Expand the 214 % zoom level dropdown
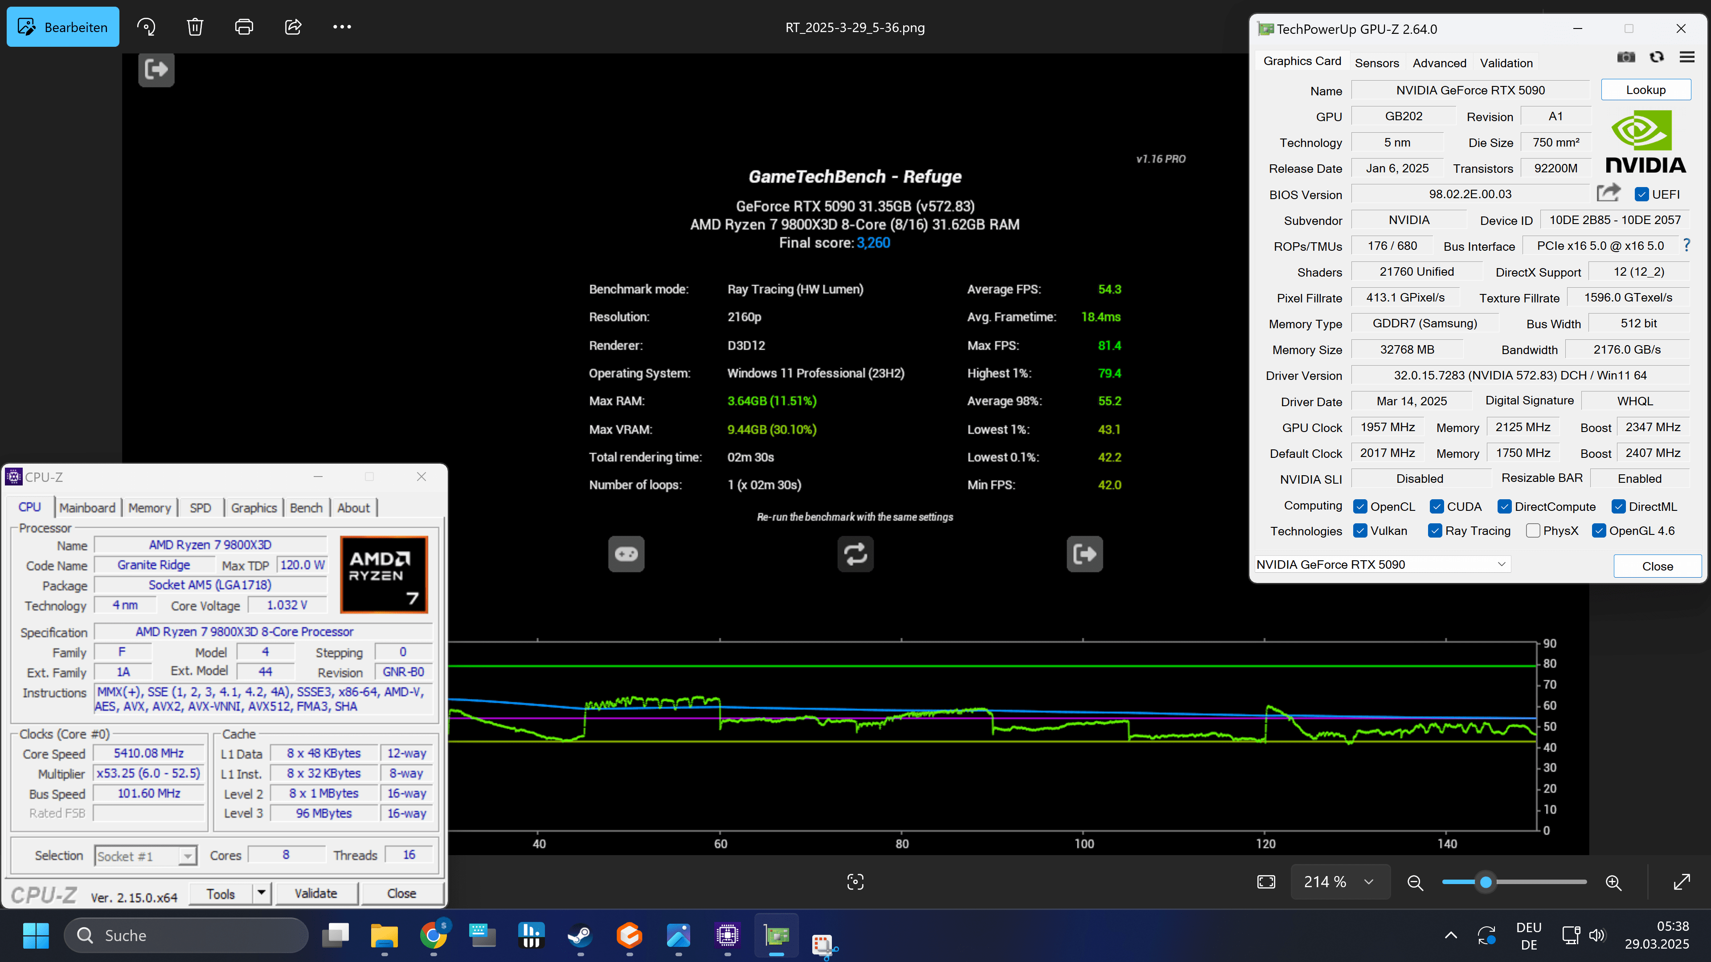This screenshot has width=1711, height=962. 1368,882
